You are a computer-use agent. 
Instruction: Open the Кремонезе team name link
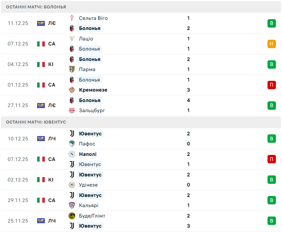click(93, 90)
